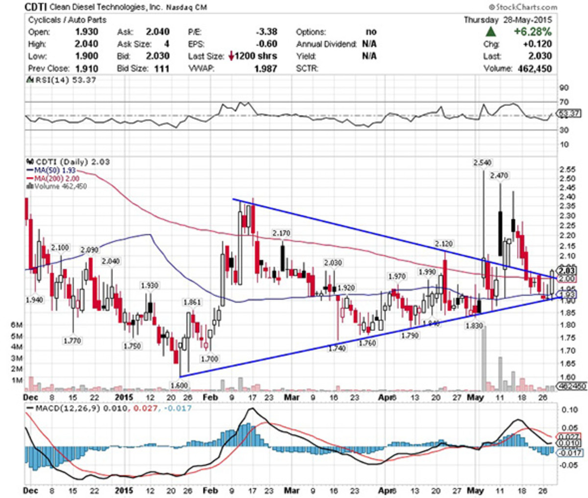
Task: Click the Annual Dividend label
Action: [326, 44]
